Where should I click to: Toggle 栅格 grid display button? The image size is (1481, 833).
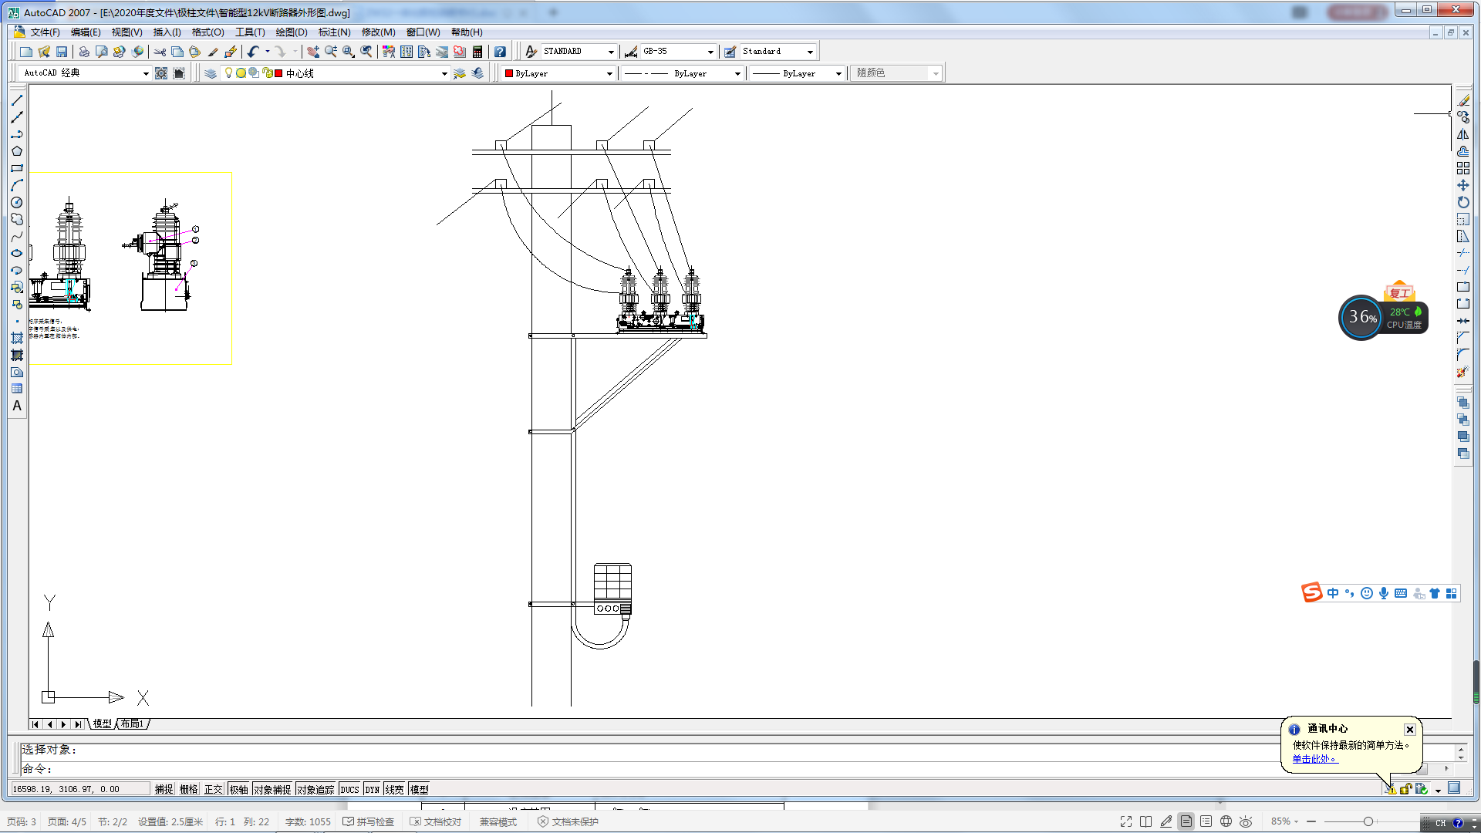(188, 789)
